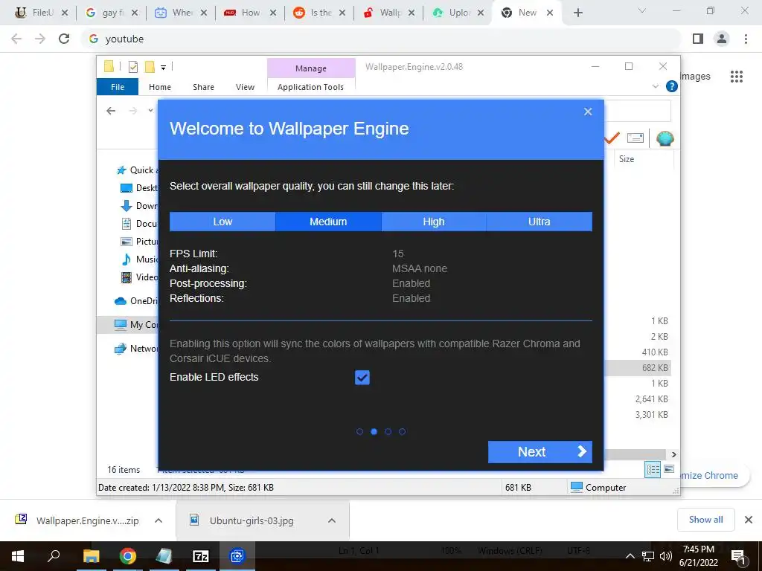The image size is (762, 571).
Task: Expand the Explorer ribbon chevron
Action: pyautogui.click(x=655, y=86)
